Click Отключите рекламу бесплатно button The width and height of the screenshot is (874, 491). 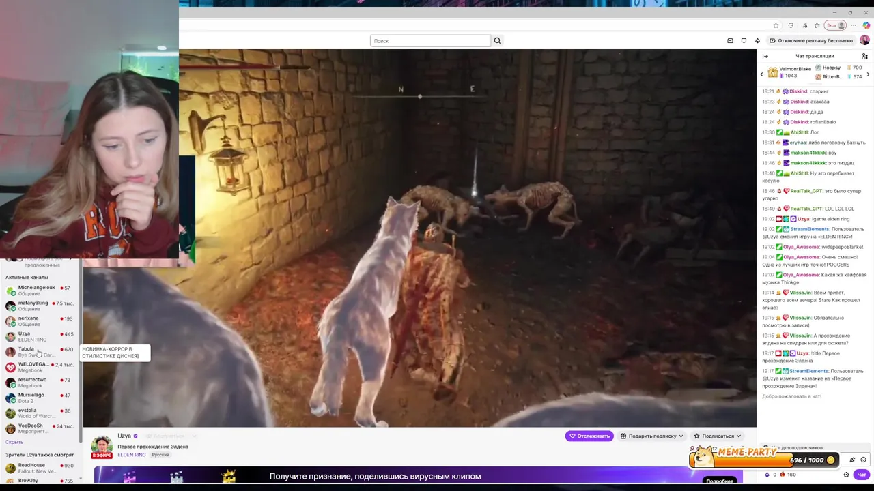click(810, 40)
